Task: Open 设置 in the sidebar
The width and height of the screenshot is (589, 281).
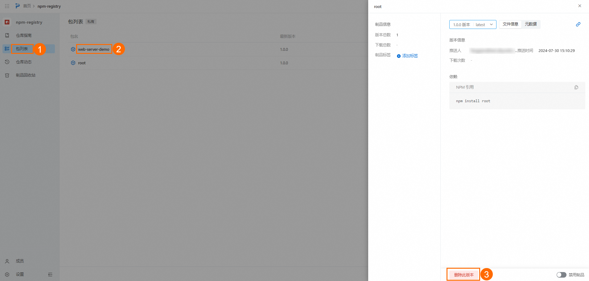Action: tap(20, 274)
